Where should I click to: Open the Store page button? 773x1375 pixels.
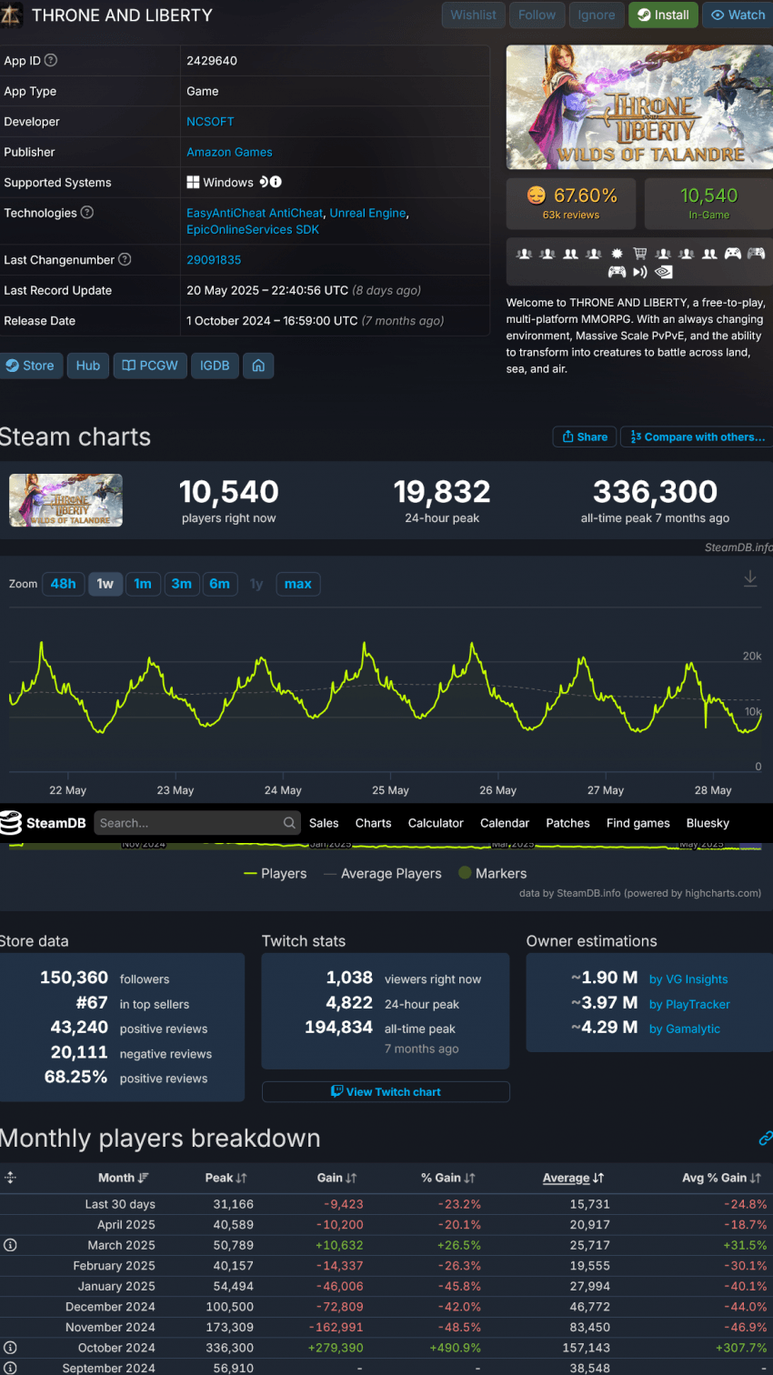tap(31, 366)
